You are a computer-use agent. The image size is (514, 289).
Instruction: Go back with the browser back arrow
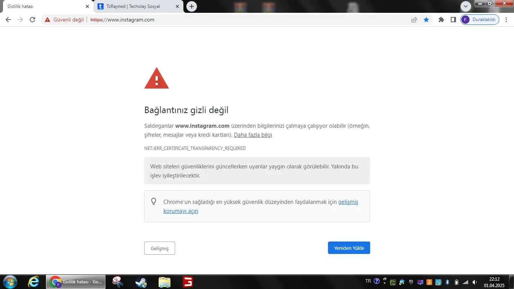[8, 20]
